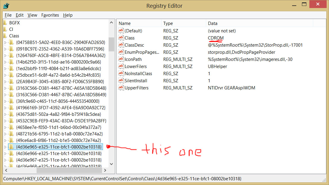Screen dimensions: 329x185
Task: Click folder icon of {14b62f50-3f15-11dd-ae16-0800200c9a66}
Action: pos(11,62)
